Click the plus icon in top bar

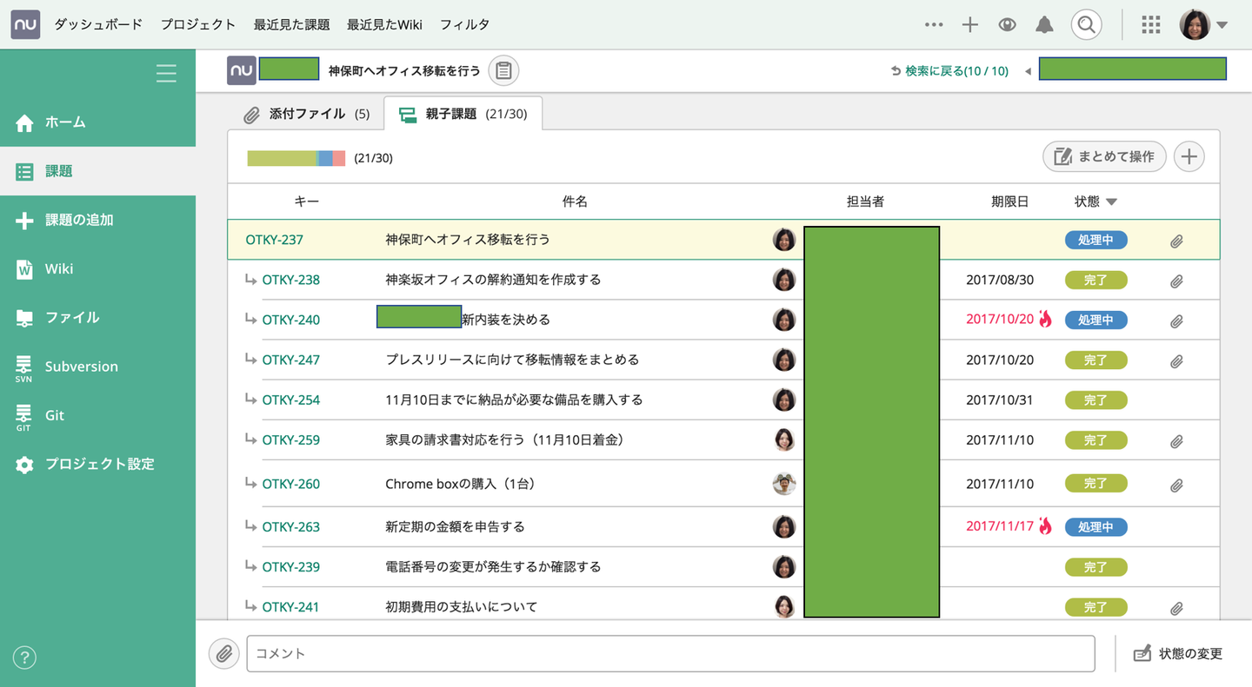pos(970,25)
